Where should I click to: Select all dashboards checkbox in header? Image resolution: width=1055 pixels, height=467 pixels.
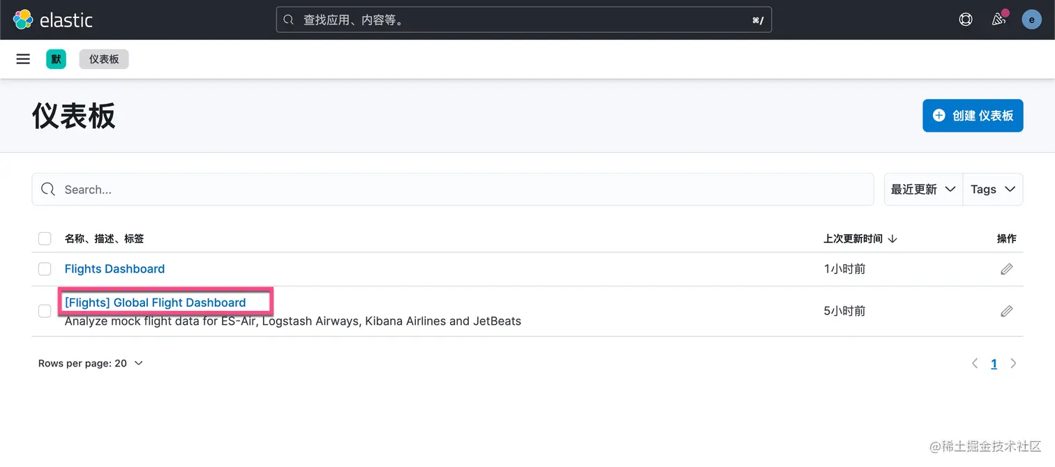pos(45,238)
